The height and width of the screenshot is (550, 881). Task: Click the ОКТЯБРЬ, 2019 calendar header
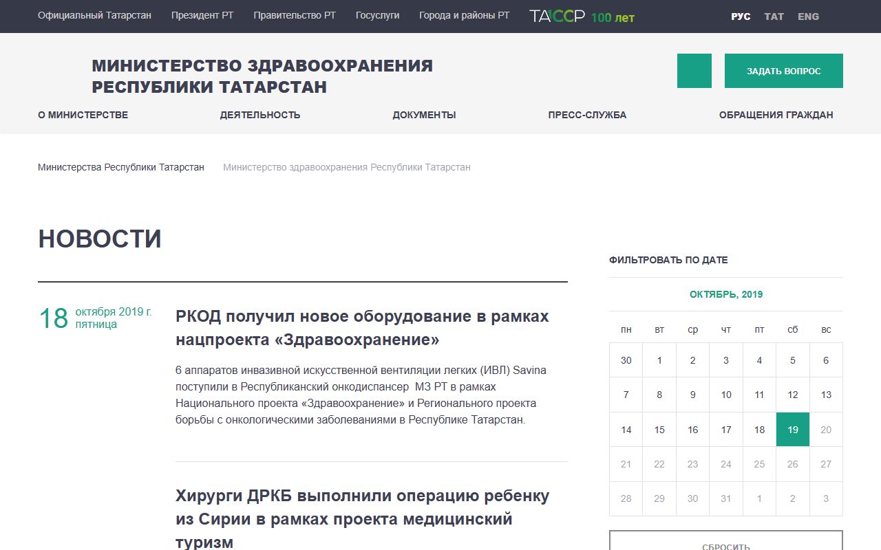[x=726, y=294]
